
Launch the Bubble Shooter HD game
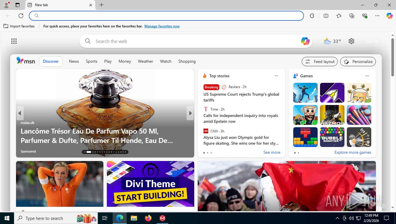click(332, 137)
